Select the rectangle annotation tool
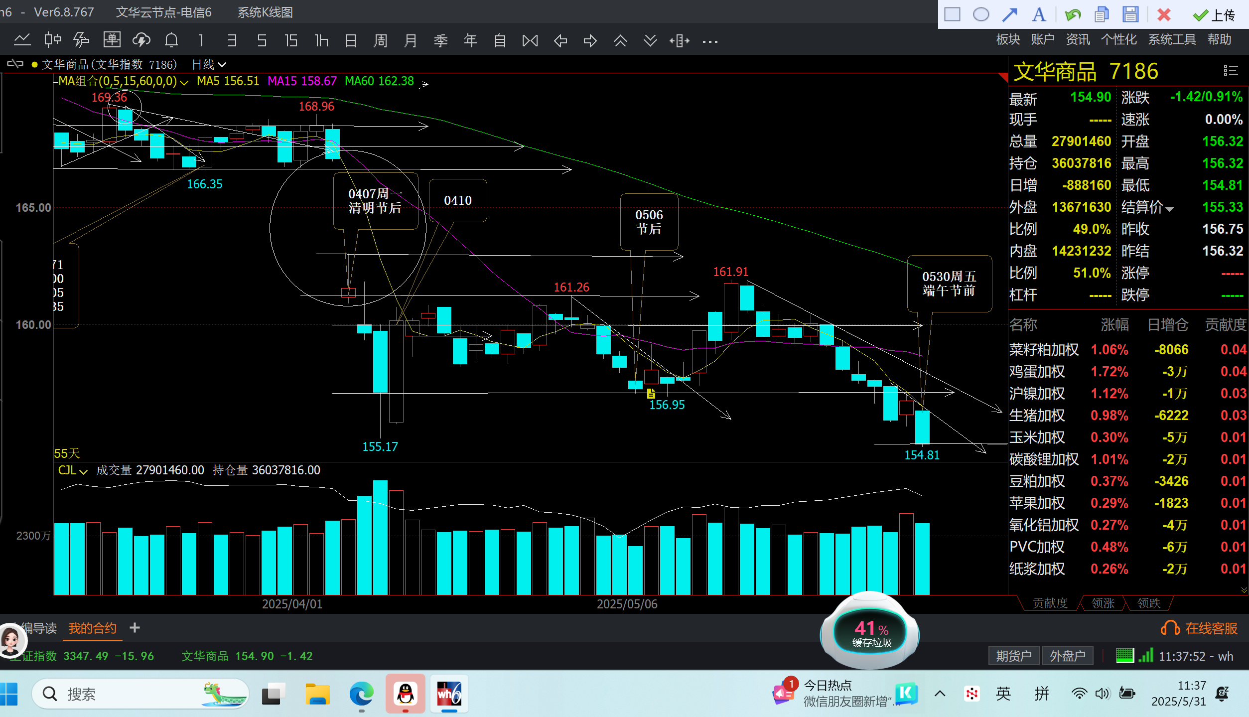 (952, 14)
